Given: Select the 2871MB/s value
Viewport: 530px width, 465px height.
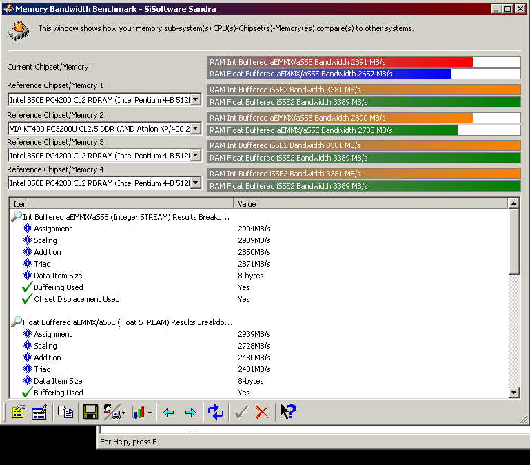Looking at the screenshot, I should [x=254, y=264].
